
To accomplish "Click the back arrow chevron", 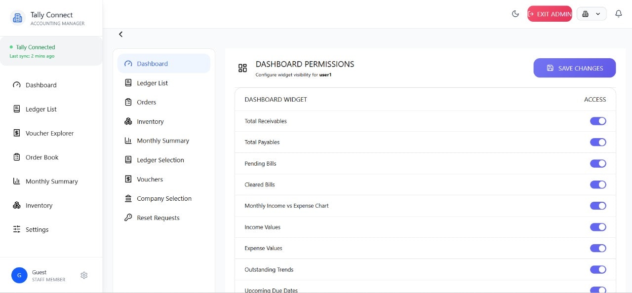I will 120,34.
